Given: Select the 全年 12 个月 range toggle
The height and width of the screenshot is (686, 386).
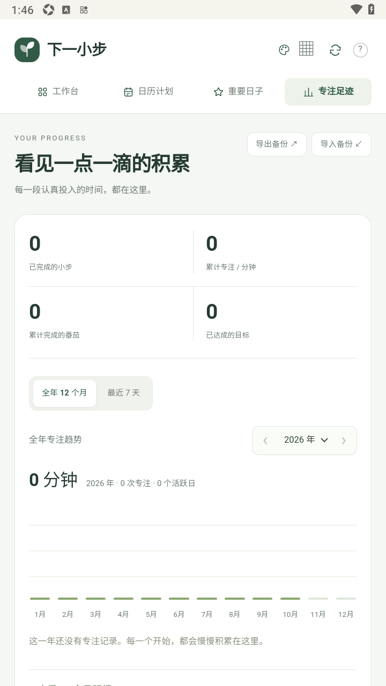Looking at the screenshot, I should tap(64, 393).
